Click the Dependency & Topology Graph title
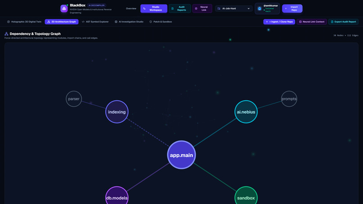The image size is (363, 204). [x=35, y=34]
